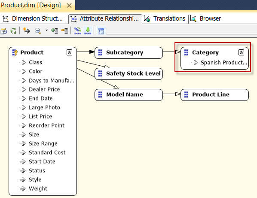Click the Process dimension toolbar icon

[3, 31]
